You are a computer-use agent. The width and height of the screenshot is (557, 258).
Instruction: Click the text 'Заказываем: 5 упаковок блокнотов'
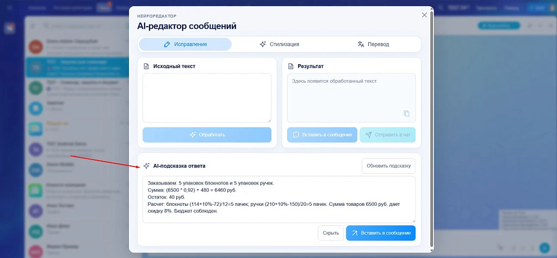188,183
